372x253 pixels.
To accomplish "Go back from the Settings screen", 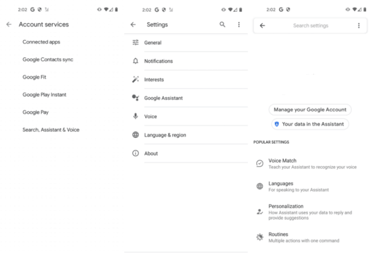I will point(133,24).
